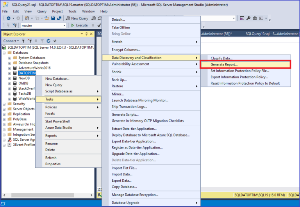Click the New Query toolbar button
This screenshot has width=300, height=207.
point(77,18)
